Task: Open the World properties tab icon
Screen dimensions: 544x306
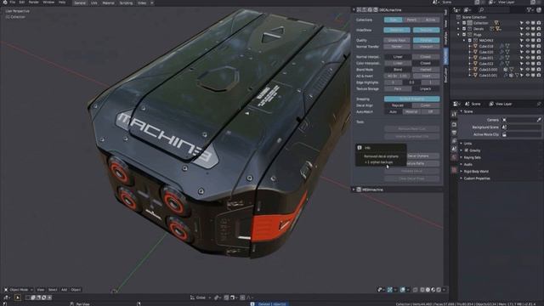Action: click(454, 157)
